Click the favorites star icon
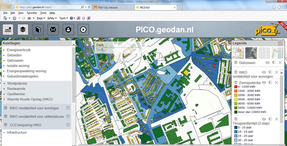The height and width of the screenshot is (146, 287). coord(279,7)
